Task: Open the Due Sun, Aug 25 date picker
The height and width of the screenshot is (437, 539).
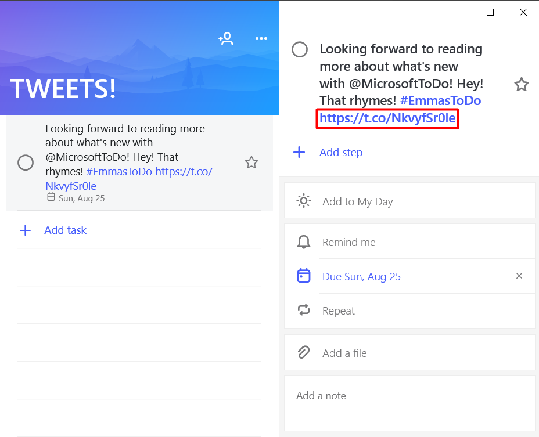Action: [x=361, y=277]
